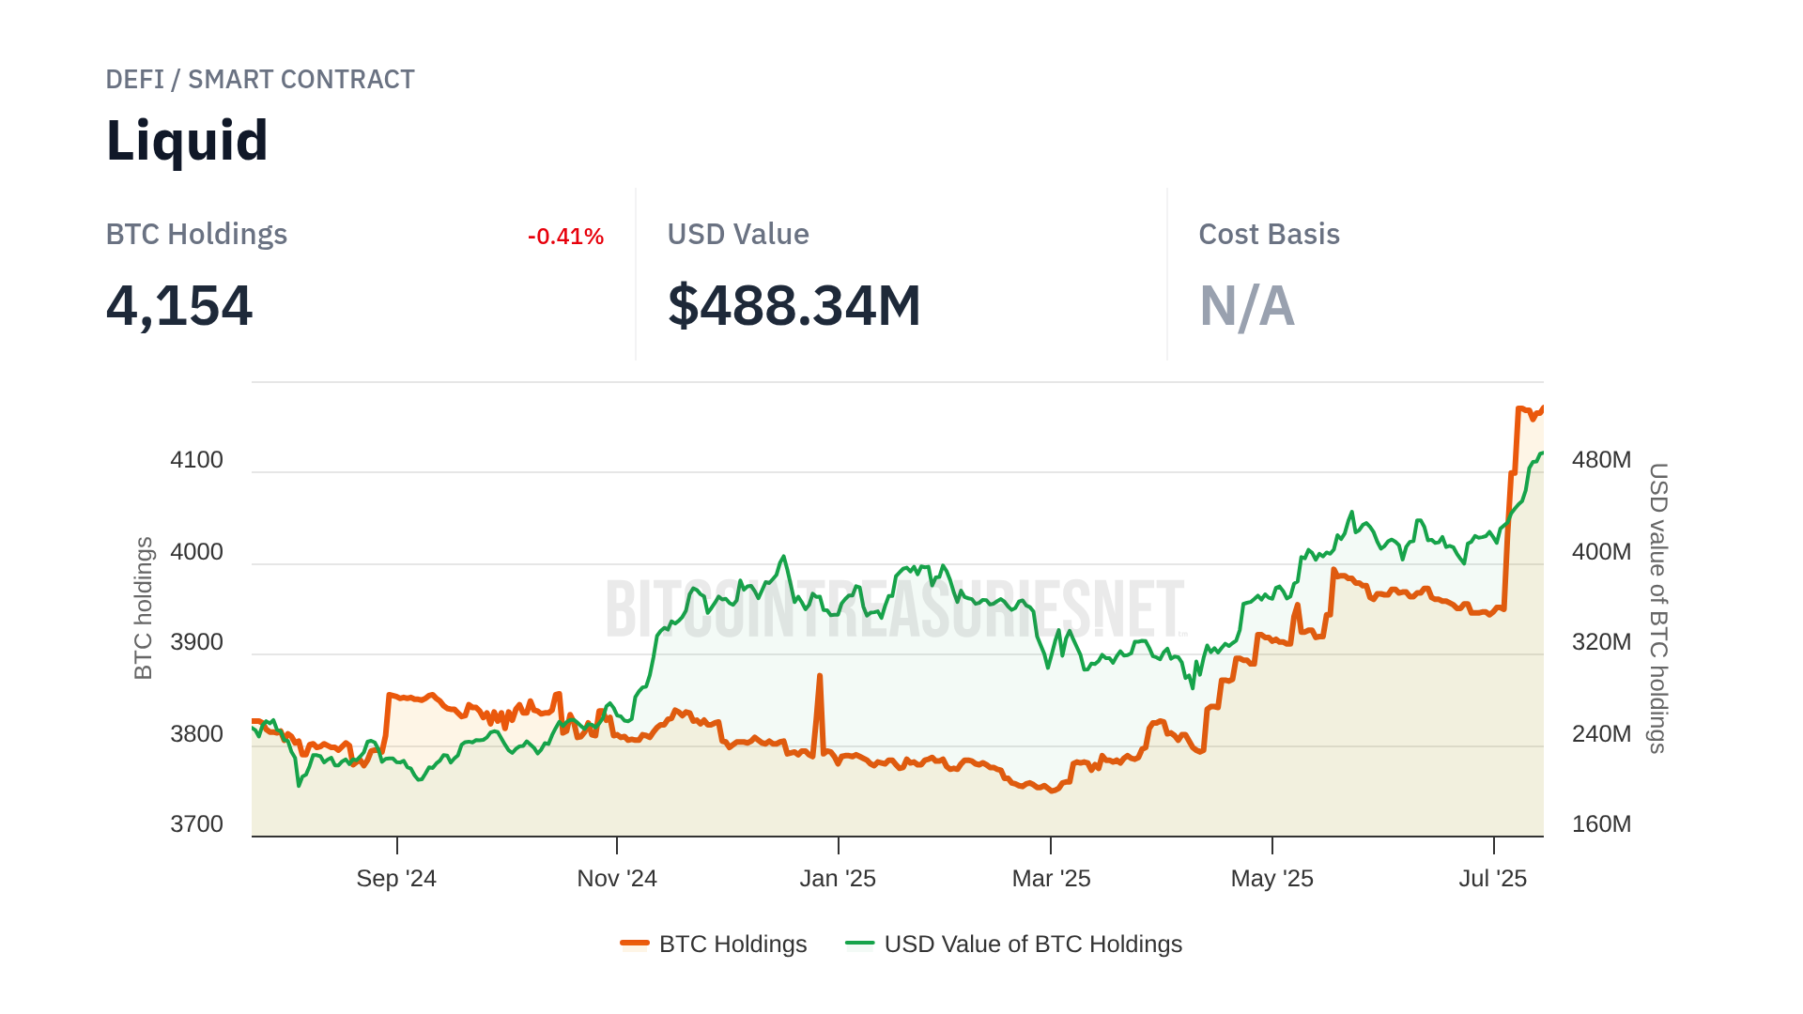
Task: Click the May '25 x-axis marker
Action: pos(1271,879)
